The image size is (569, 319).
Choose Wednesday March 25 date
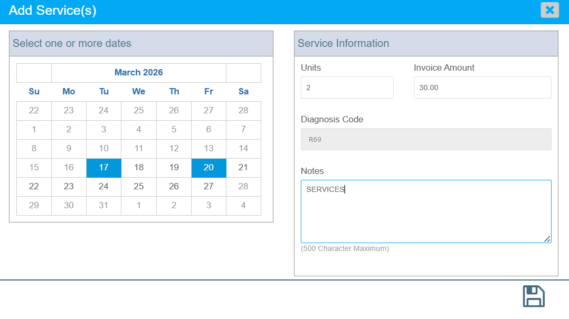(139, 187)
